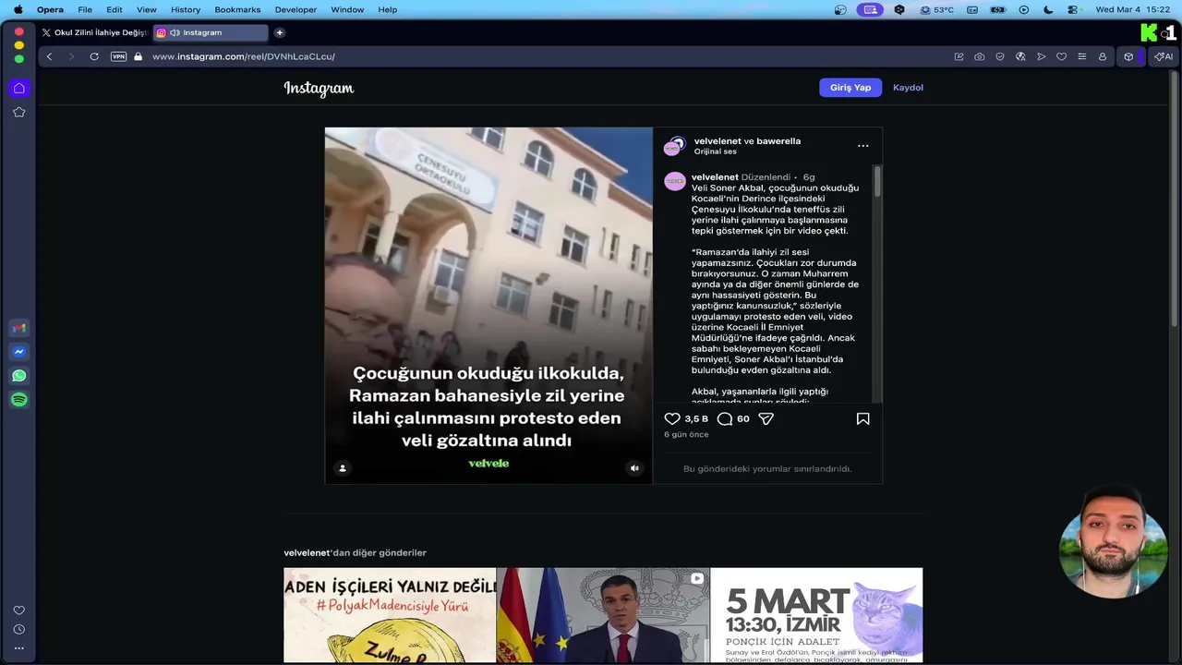Open the Bookmarks menu

(x=237, y=9)
